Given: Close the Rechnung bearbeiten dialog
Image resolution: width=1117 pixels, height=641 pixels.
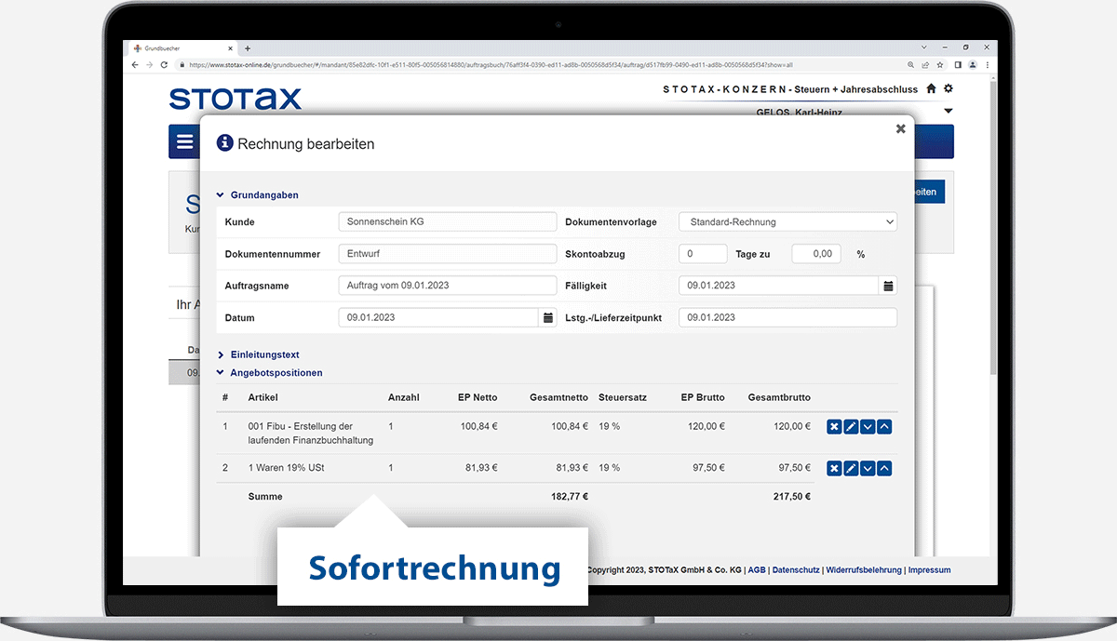Looking at the screenshot, I should [x=900, y=129].
